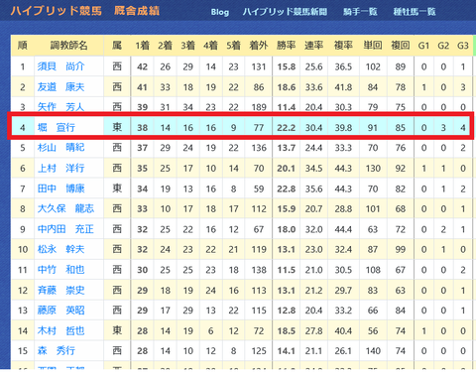Viewport: 476px width, 377px height.
Task: Open 種牡馬一覧 navigation link
Action: click(415, 12)
